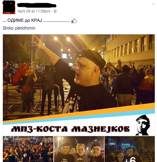The width and height of the screenshot is (157, 162).
Task: Click the person in the orange jacket on the fence
Action: [20, 74]
